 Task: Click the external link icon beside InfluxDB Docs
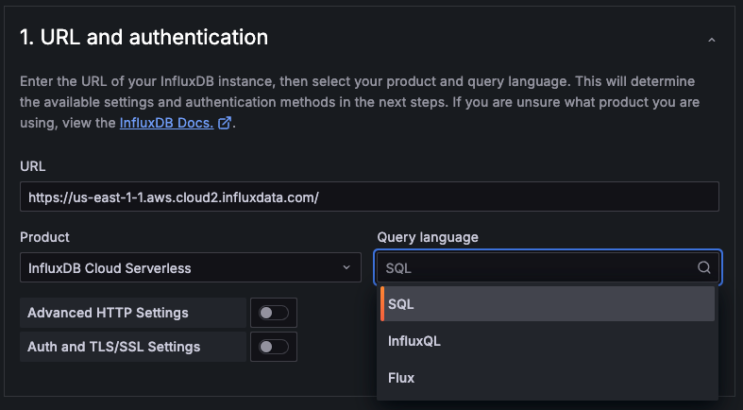point(225,123)
